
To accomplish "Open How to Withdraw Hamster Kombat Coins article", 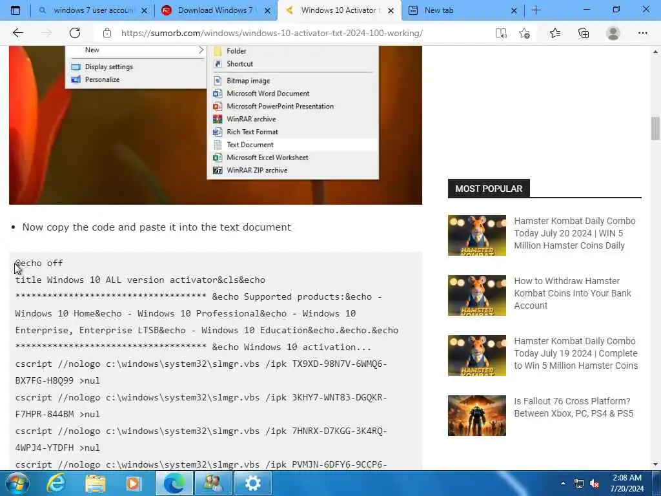I will point(573,293).
